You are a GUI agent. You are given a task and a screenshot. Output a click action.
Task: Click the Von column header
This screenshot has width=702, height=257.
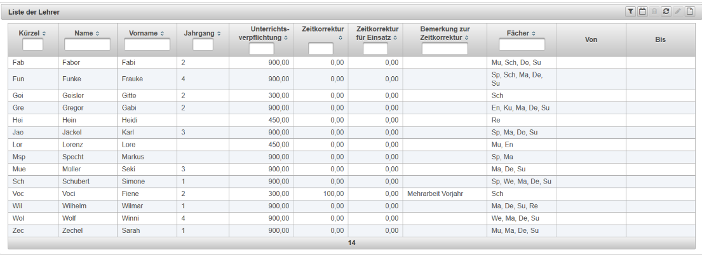point(591,39)
